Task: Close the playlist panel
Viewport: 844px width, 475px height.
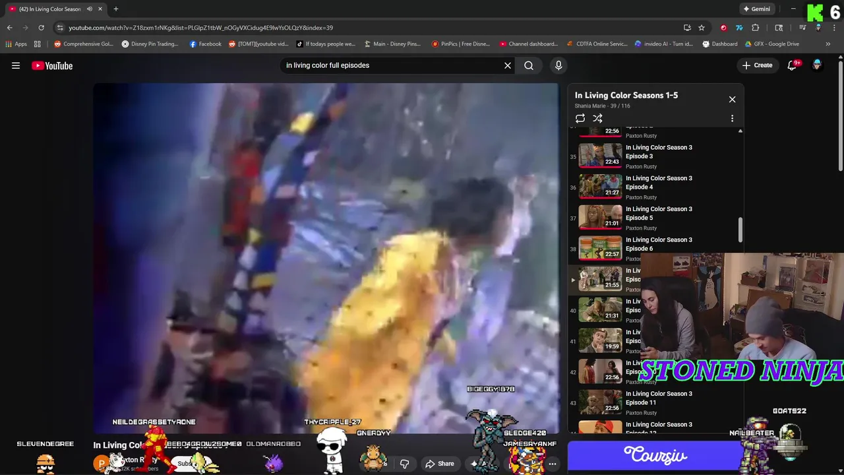Action: coord(732,99)
